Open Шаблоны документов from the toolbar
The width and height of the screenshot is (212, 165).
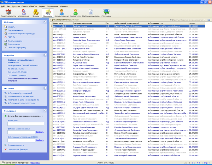90,13
